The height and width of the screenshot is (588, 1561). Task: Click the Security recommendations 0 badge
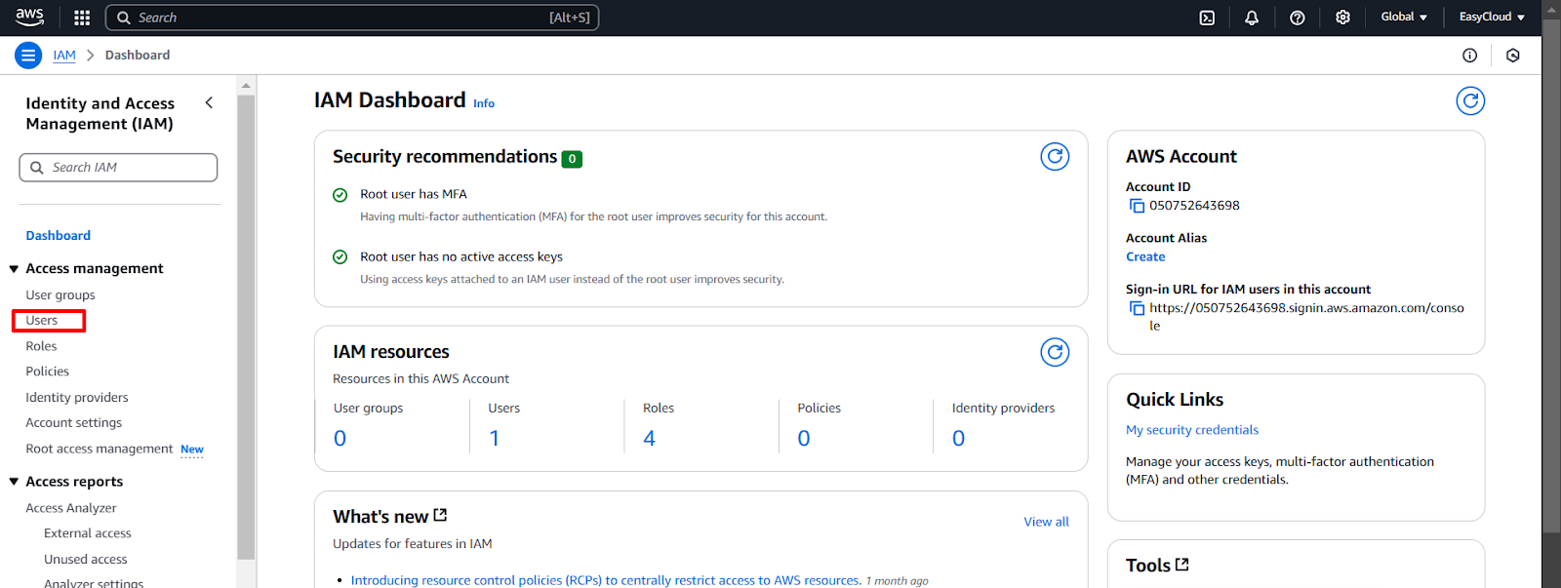572,159
